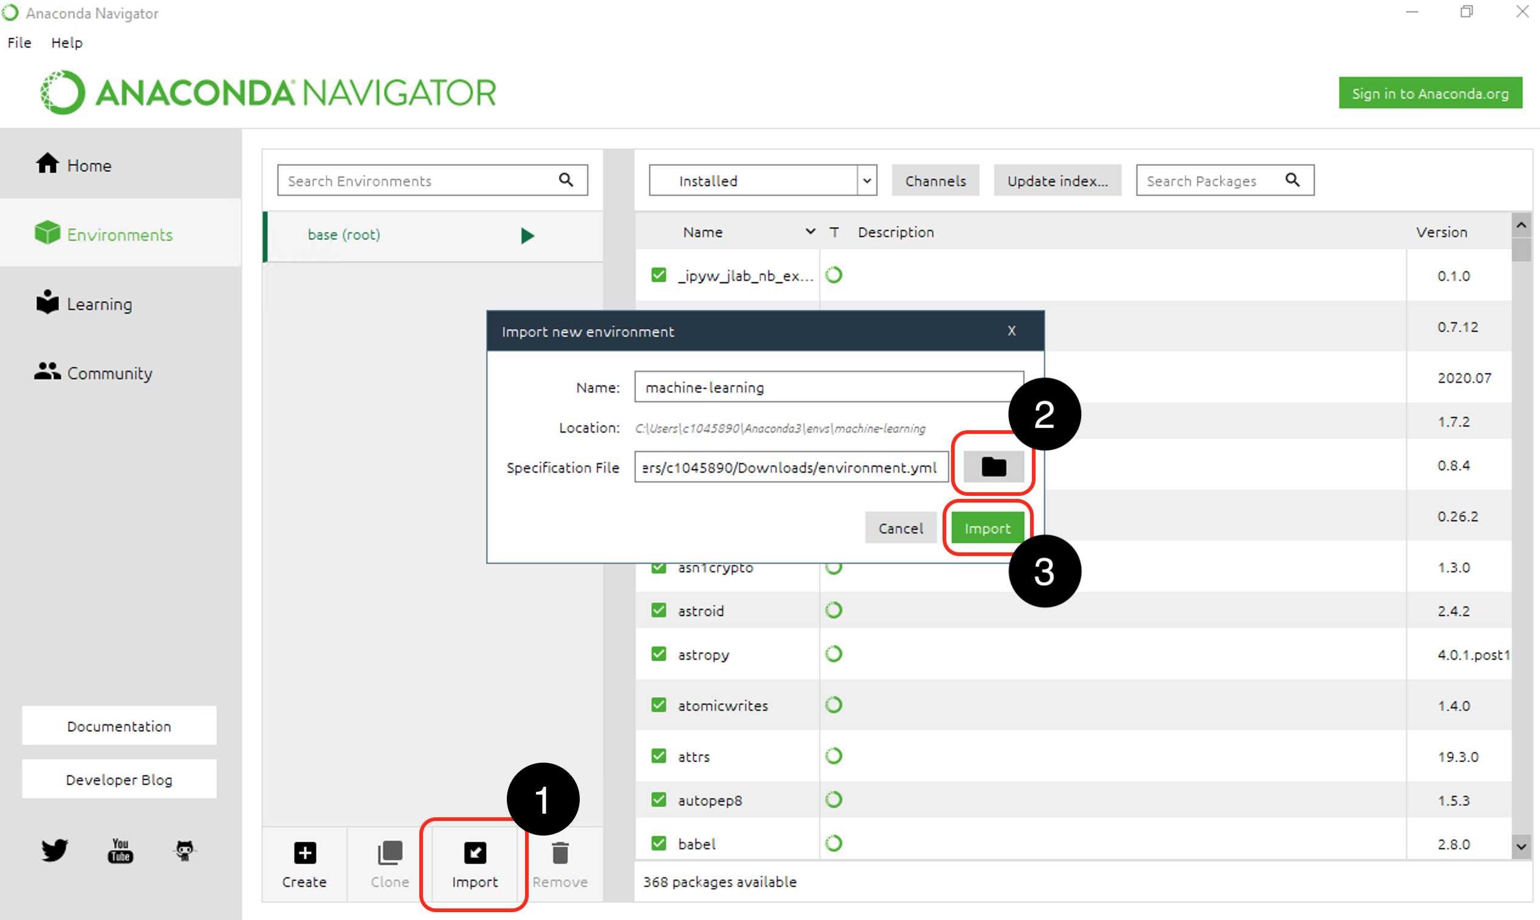This screenshot has height=920, width=1540.
Task: Run base (root) with the play arrow
Action: pos(527,236)
